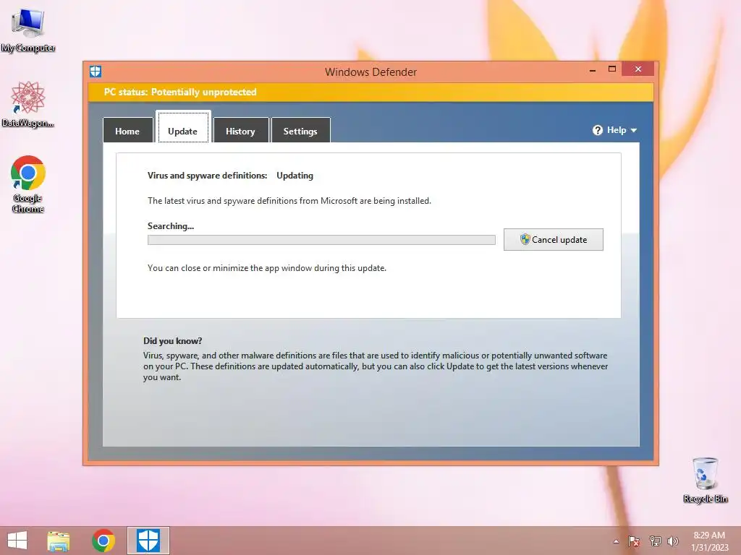Select the DataWagon desktop shortcut
The image size is (741, 555).
28,104
